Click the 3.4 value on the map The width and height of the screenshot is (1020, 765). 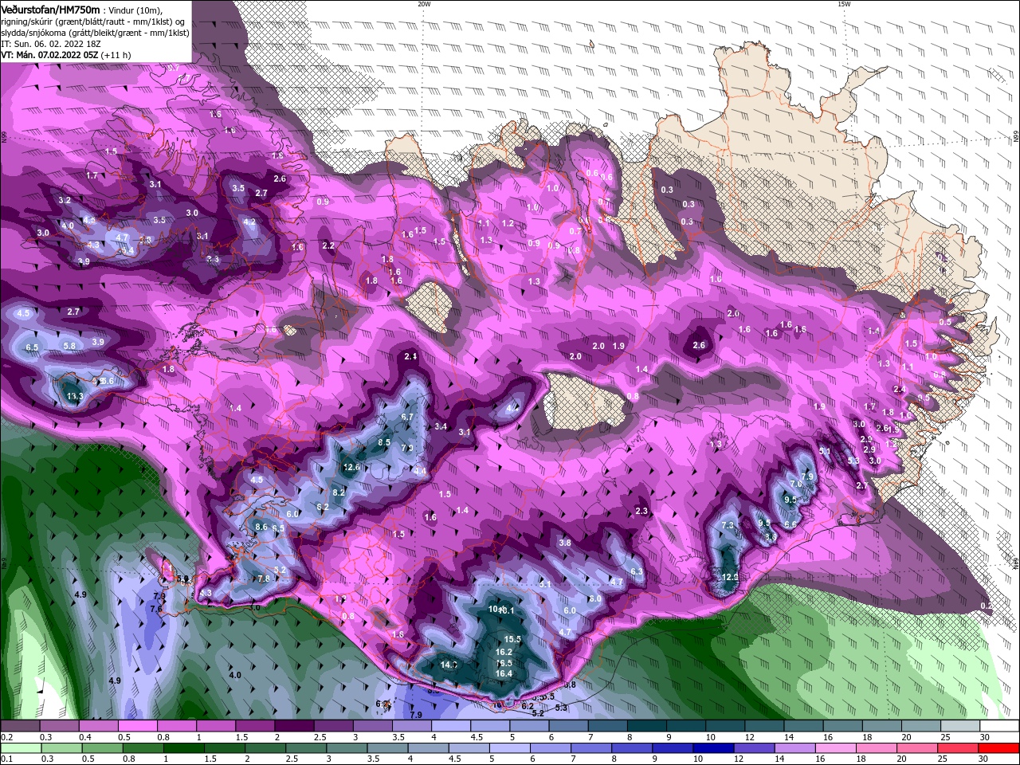pyautogui.click(x=441, y=426)
